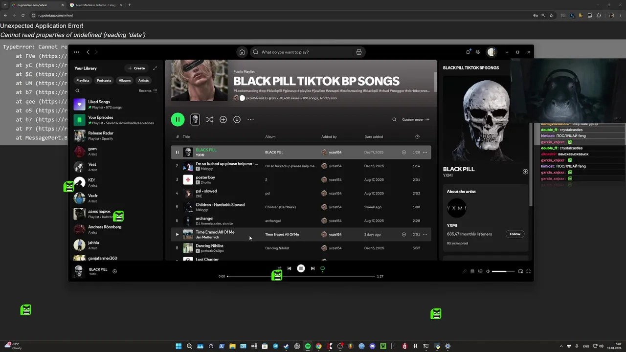Add current song from bottom player bar
This screenshot has width=626, height=352.
pos(114,271)
